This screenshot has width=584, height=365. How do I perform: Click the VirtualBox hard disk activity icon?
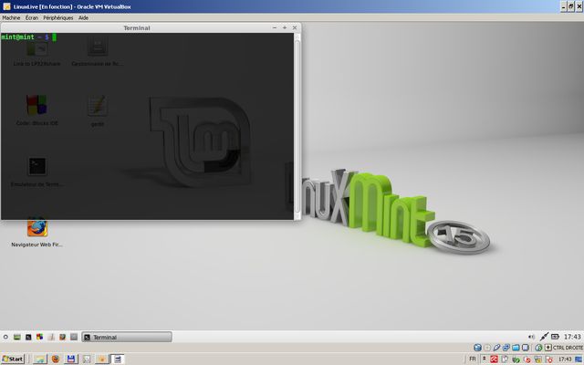point(477,348)
